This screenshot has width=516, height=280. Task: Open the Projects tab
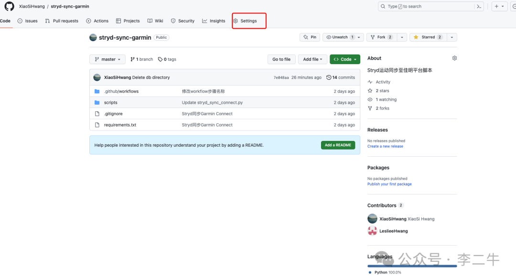(x=128, y=21)
